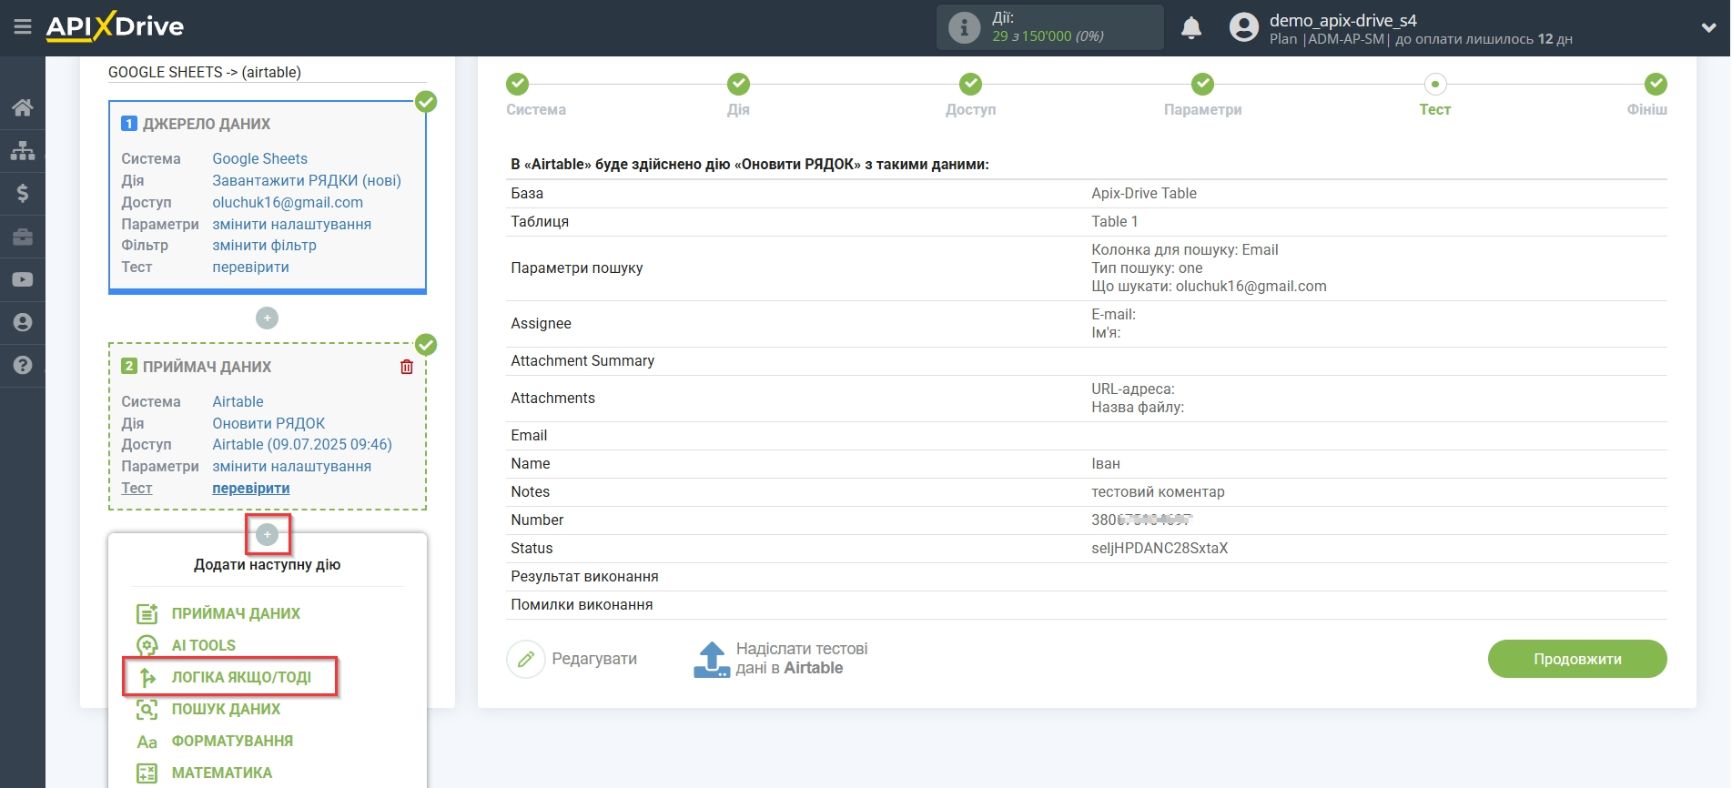Click the actions info icon
1732x788 pixels.
(964, 27)
